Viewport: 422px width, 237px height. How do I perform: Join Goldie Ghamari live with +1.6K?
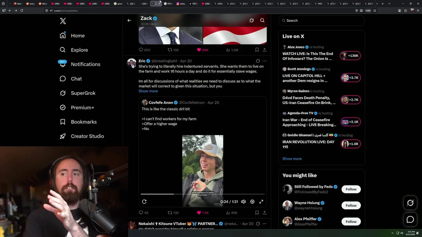point(350,144)
